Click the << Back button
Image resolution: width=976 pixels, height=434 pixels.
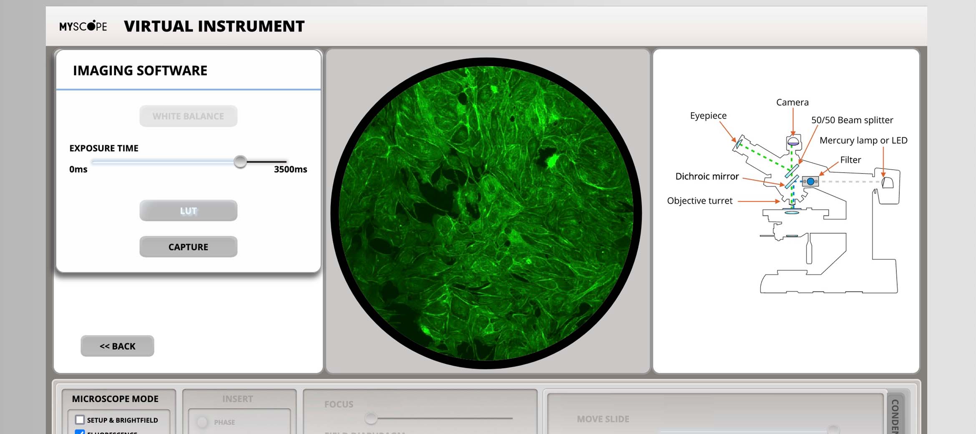(117, 346)
